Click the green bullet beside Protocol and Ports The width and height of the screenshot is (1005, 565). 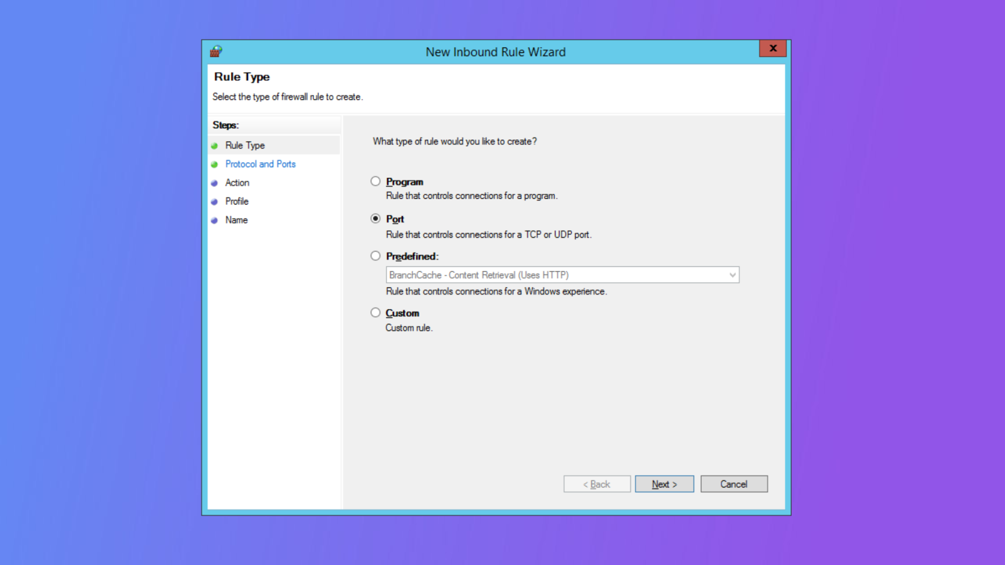tap(215, 164)
